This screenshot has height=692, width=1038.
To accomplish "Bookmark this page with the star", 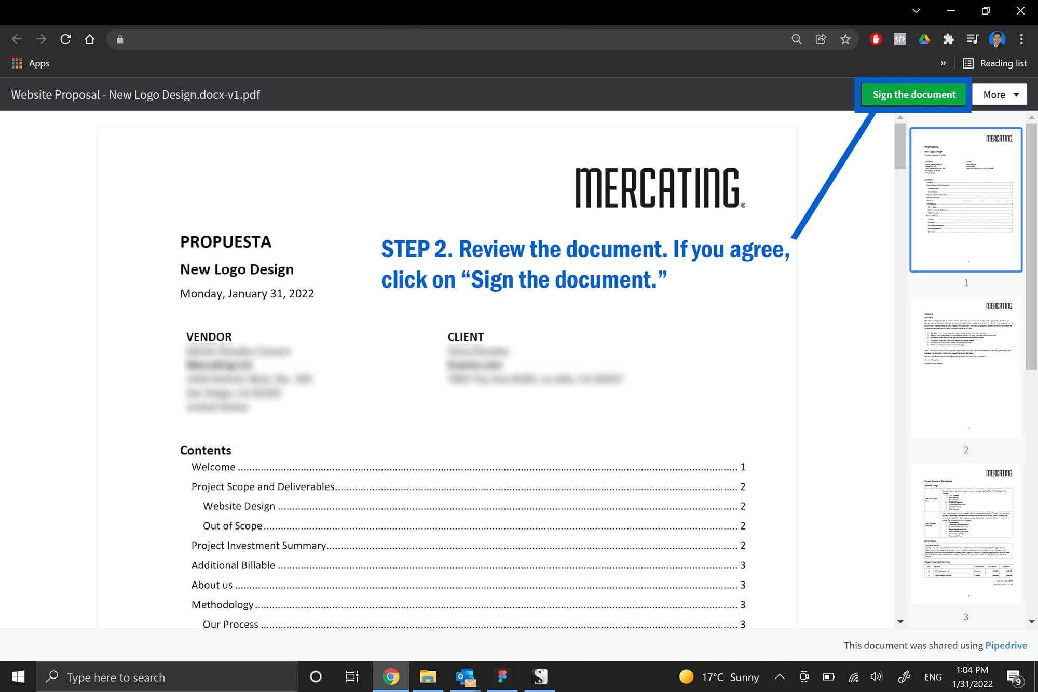I will pyautogui.click(x=845, y=39).
